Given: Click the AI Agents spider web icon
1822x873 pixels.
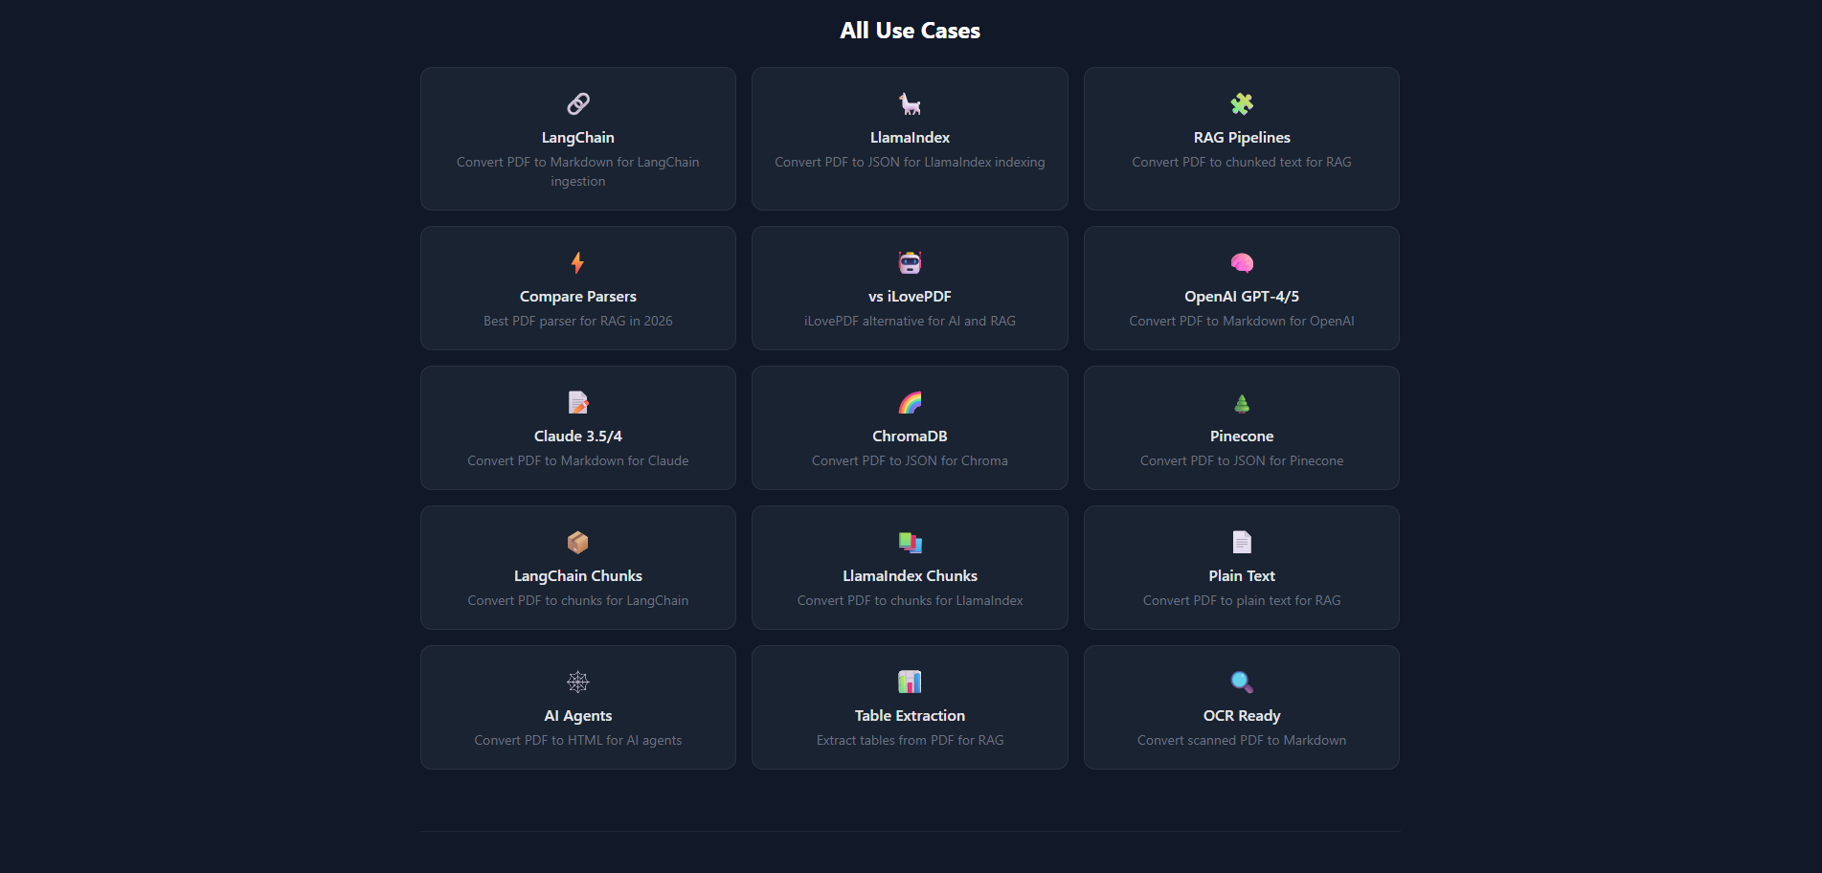Looking at the screenshot, I should (578, 682).
